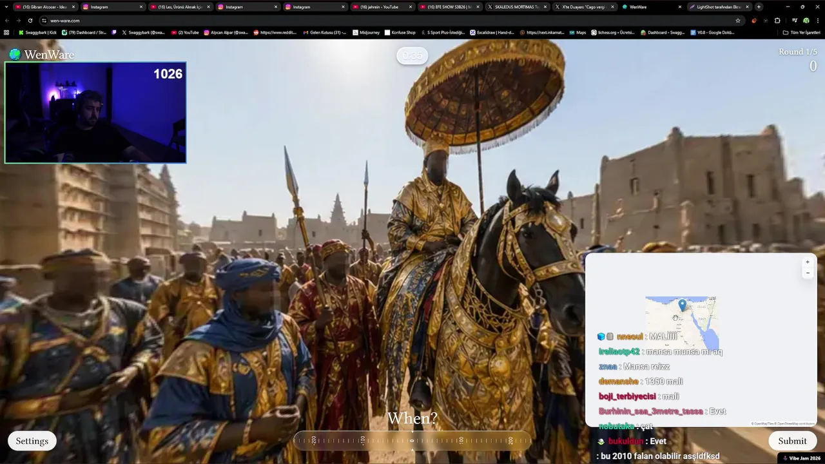Screen dimensions: 825x464
Task: Open lichess.org bookmark
Action: pos(614,32)
